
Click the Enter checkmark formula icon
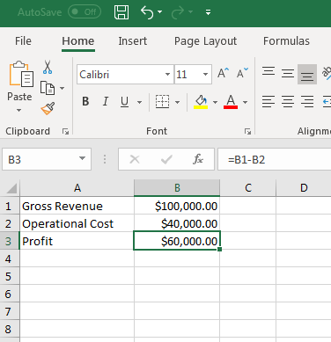click(166, 159)
